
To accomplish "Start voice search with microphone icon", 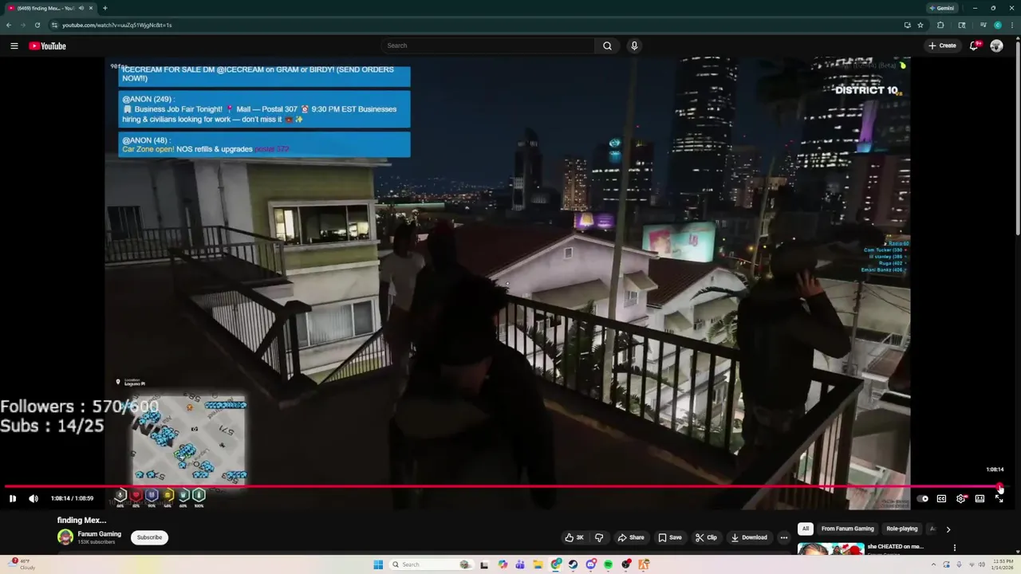I will [x=634, y=45].
